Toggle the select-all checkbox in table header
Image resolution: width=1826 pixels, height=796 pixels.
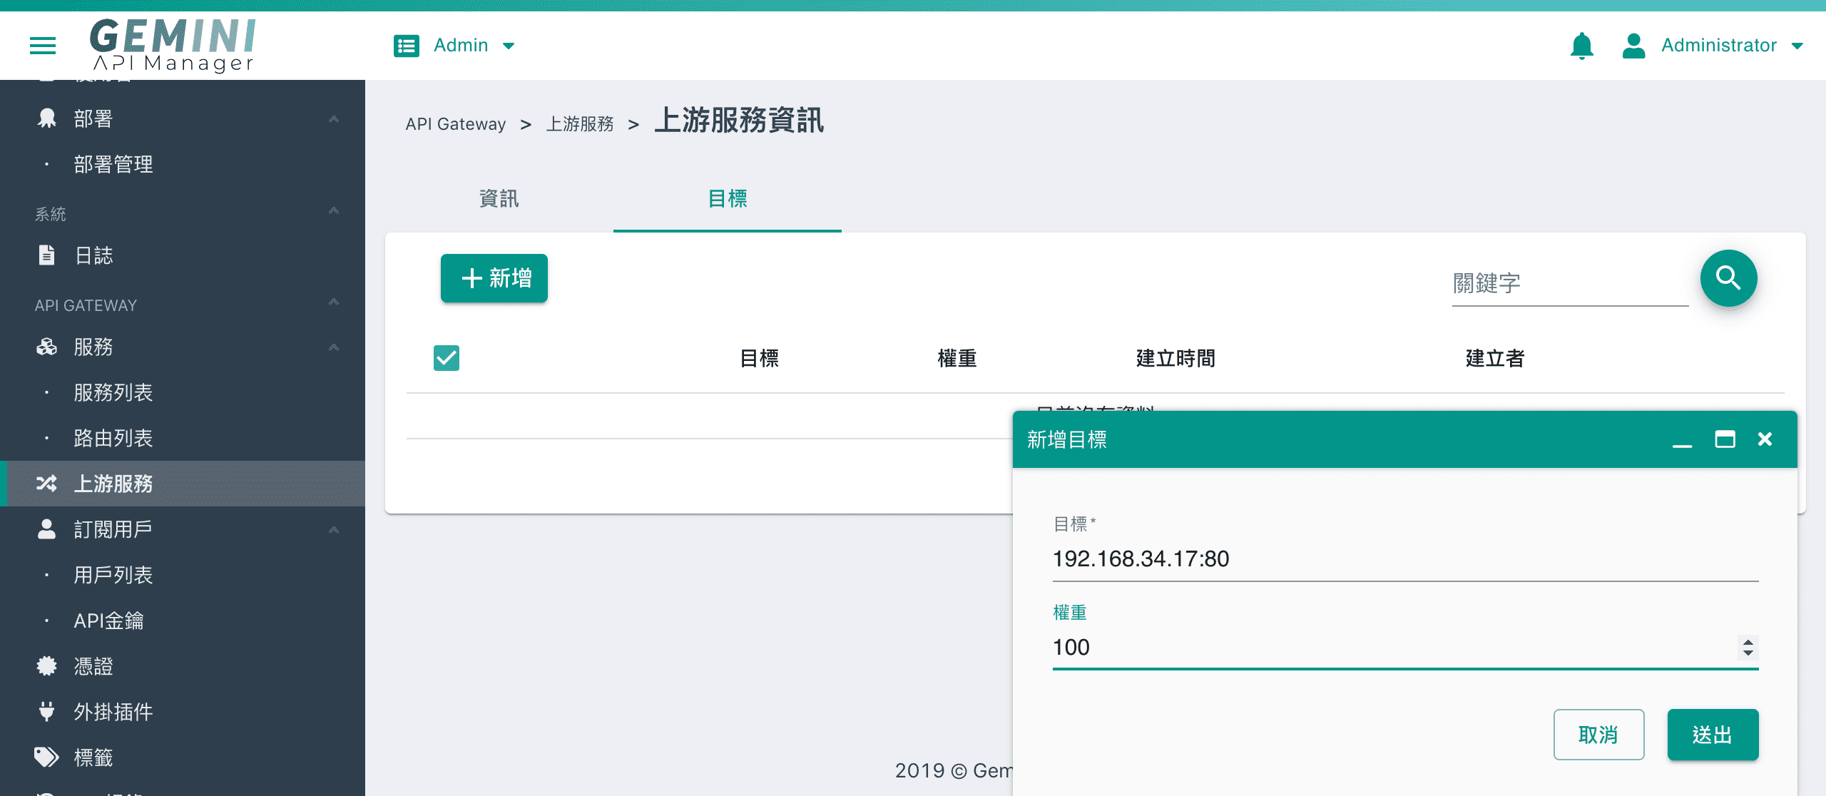pyautogui.click(x=447, y=358)
